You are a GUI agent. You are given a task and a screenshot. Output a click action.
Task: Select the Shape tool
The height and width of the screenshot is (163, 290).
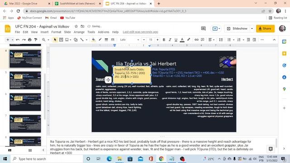click(x=76, y=40)
